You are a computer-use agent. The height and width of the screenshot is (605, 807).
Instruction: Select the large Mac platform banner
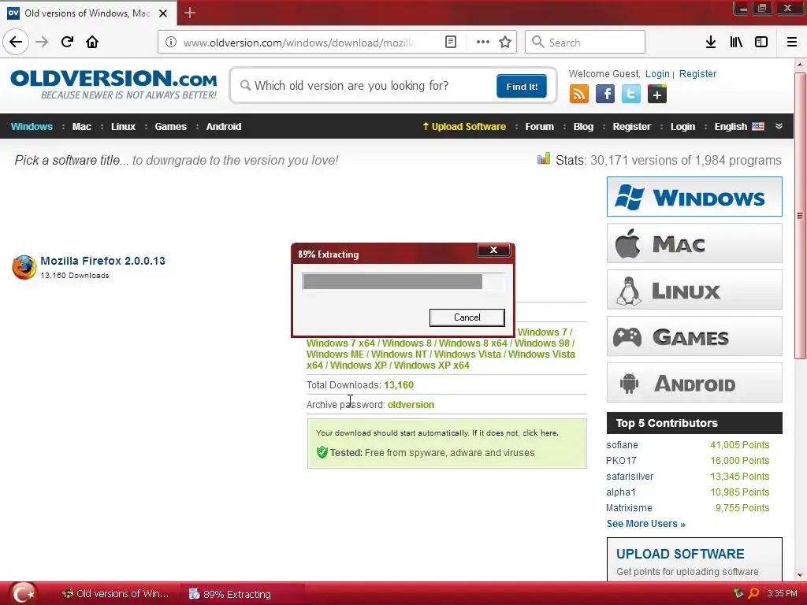(694, 243)
